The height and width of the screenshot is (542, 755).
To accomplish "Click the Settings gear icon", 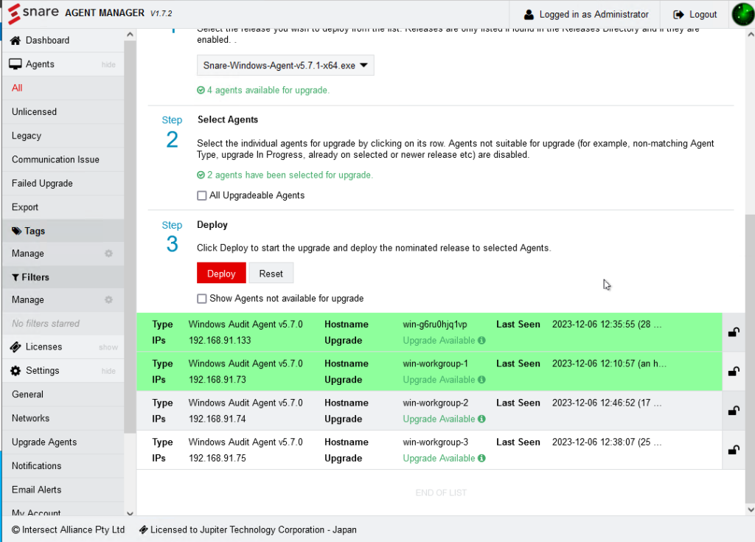I will point(15,370).
